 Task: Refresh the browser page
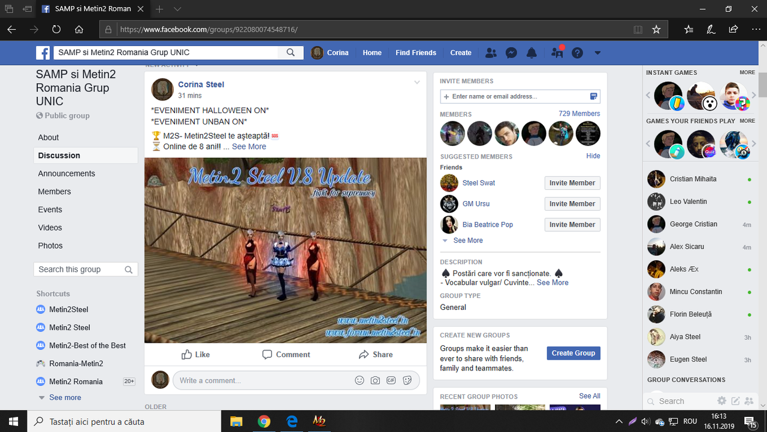[x=56, y=29]
